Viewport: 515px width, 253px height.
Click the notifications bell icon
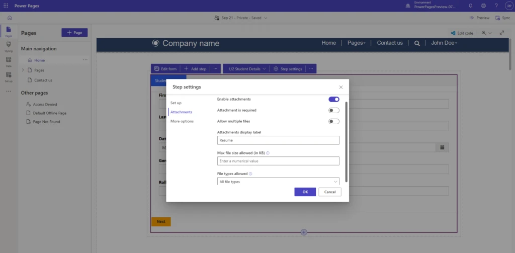coord(471,6)
